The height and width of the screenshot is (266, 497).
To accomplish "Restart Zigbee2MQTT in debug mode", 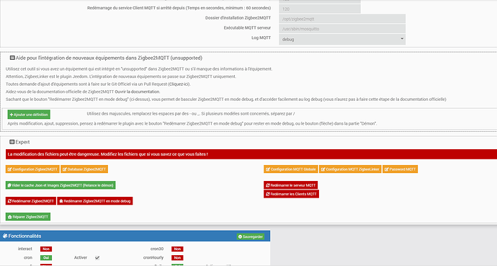I will pyautogui.click(x=95, y=201).
